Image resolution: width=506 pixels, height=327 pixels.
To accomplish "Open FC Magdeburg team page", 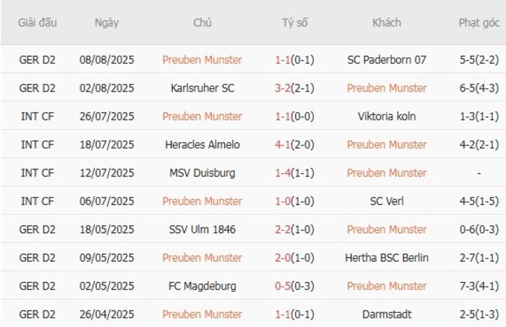I will pos(202,286).
